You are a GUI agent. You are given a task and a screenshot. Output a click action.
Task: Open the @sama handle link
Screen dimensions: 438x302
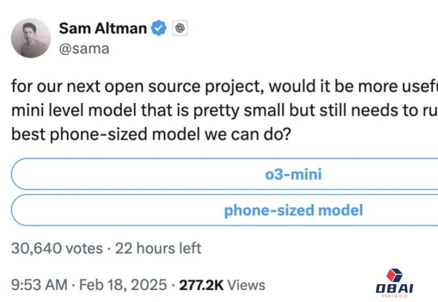point(84,49)
